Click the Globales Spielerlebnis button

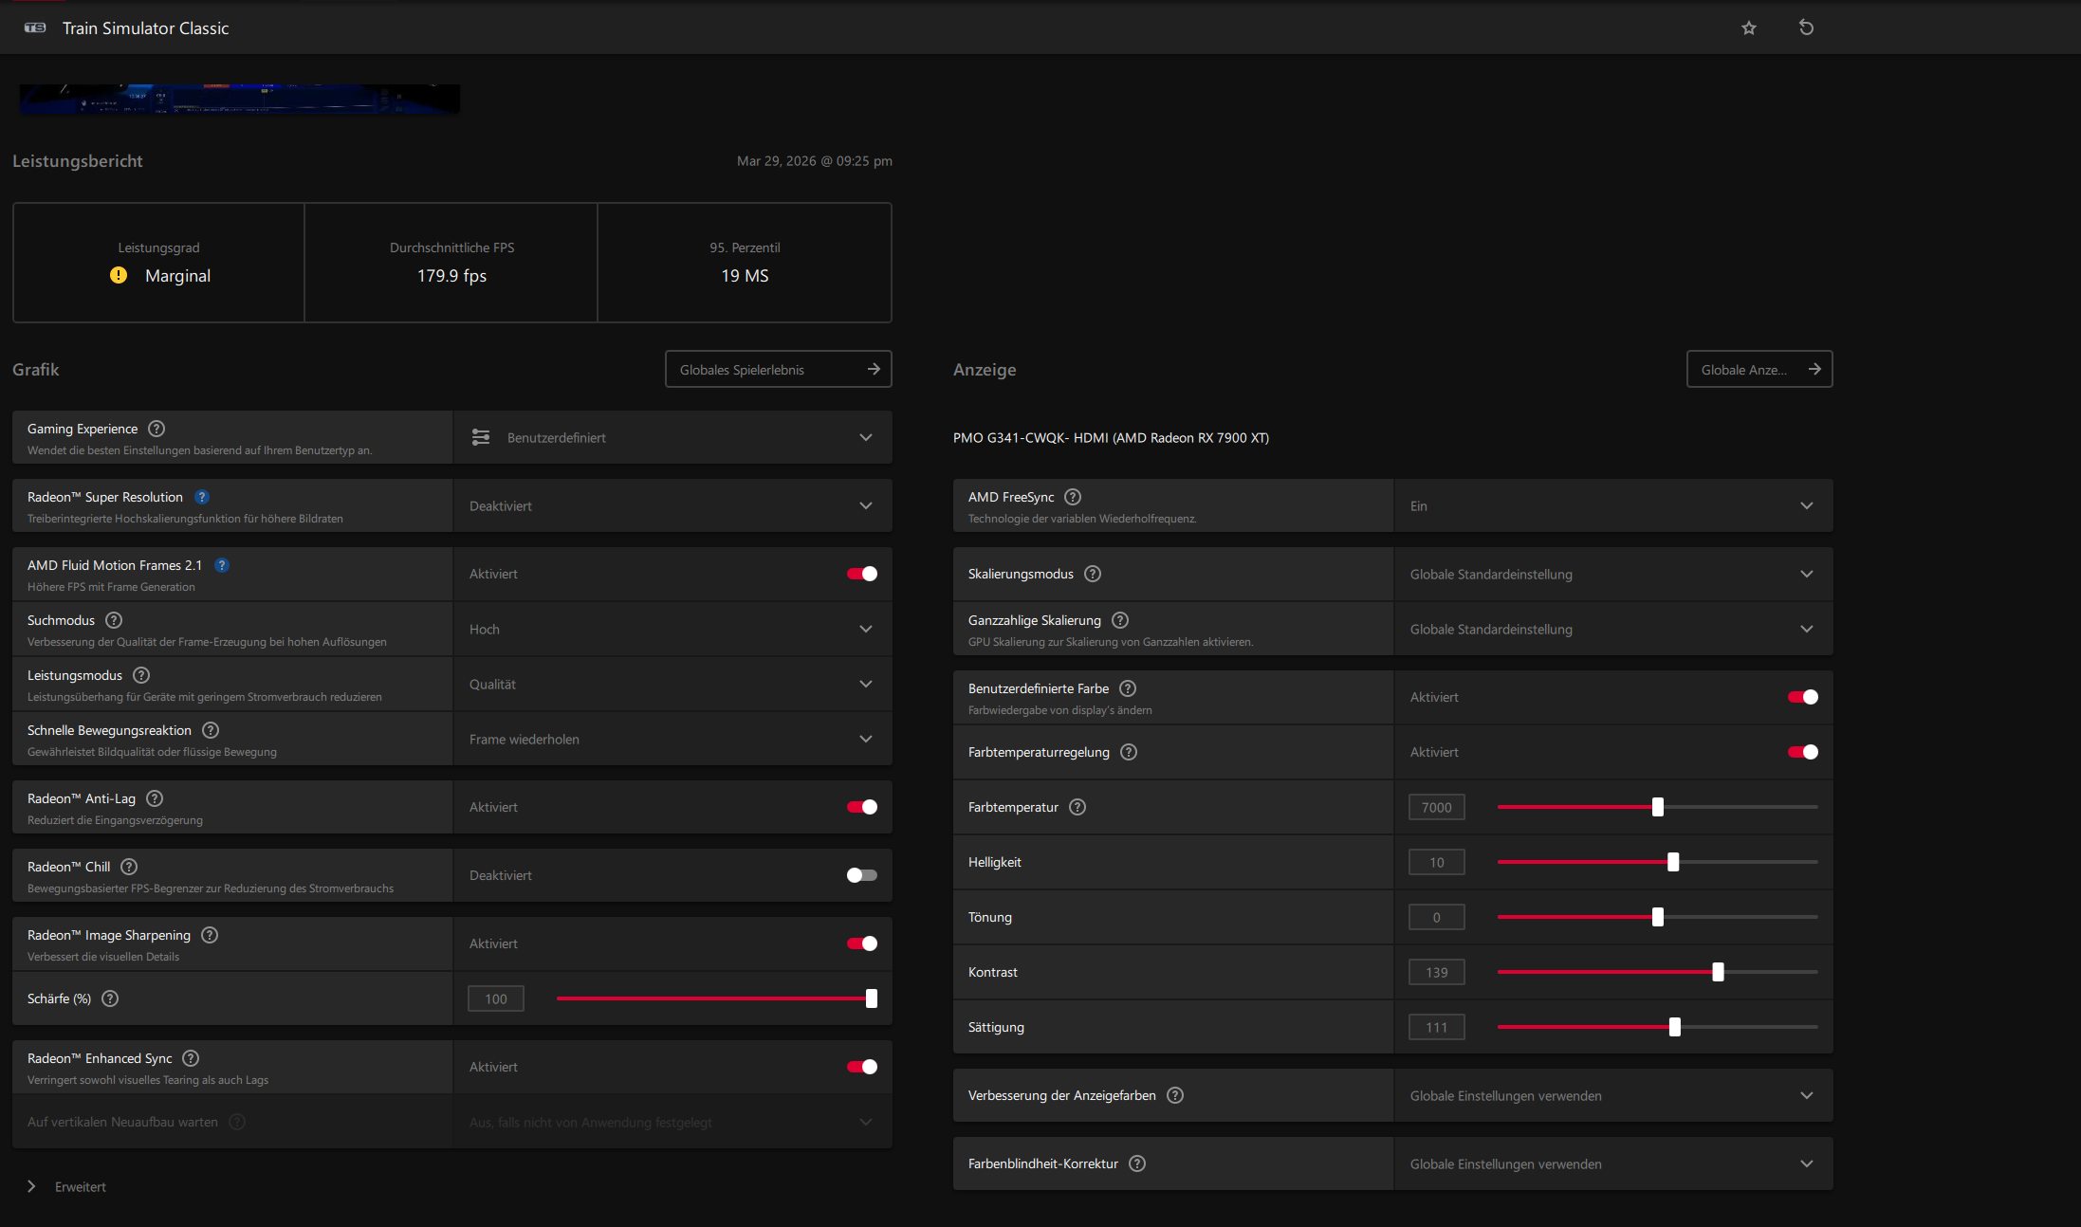click(778, 370)
